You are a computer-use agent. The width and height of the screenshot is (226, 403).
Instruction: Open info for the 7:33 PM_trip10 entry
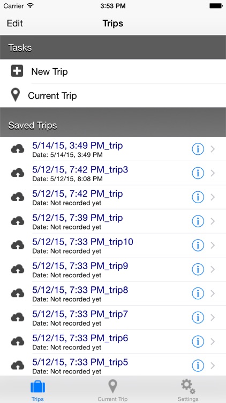198,245
